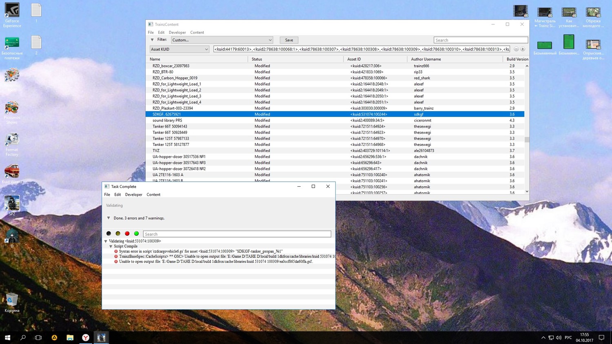Open File menu in TrainzContent window
The image size is (612, 344).
pyautogui.click(x=151, y=33)
